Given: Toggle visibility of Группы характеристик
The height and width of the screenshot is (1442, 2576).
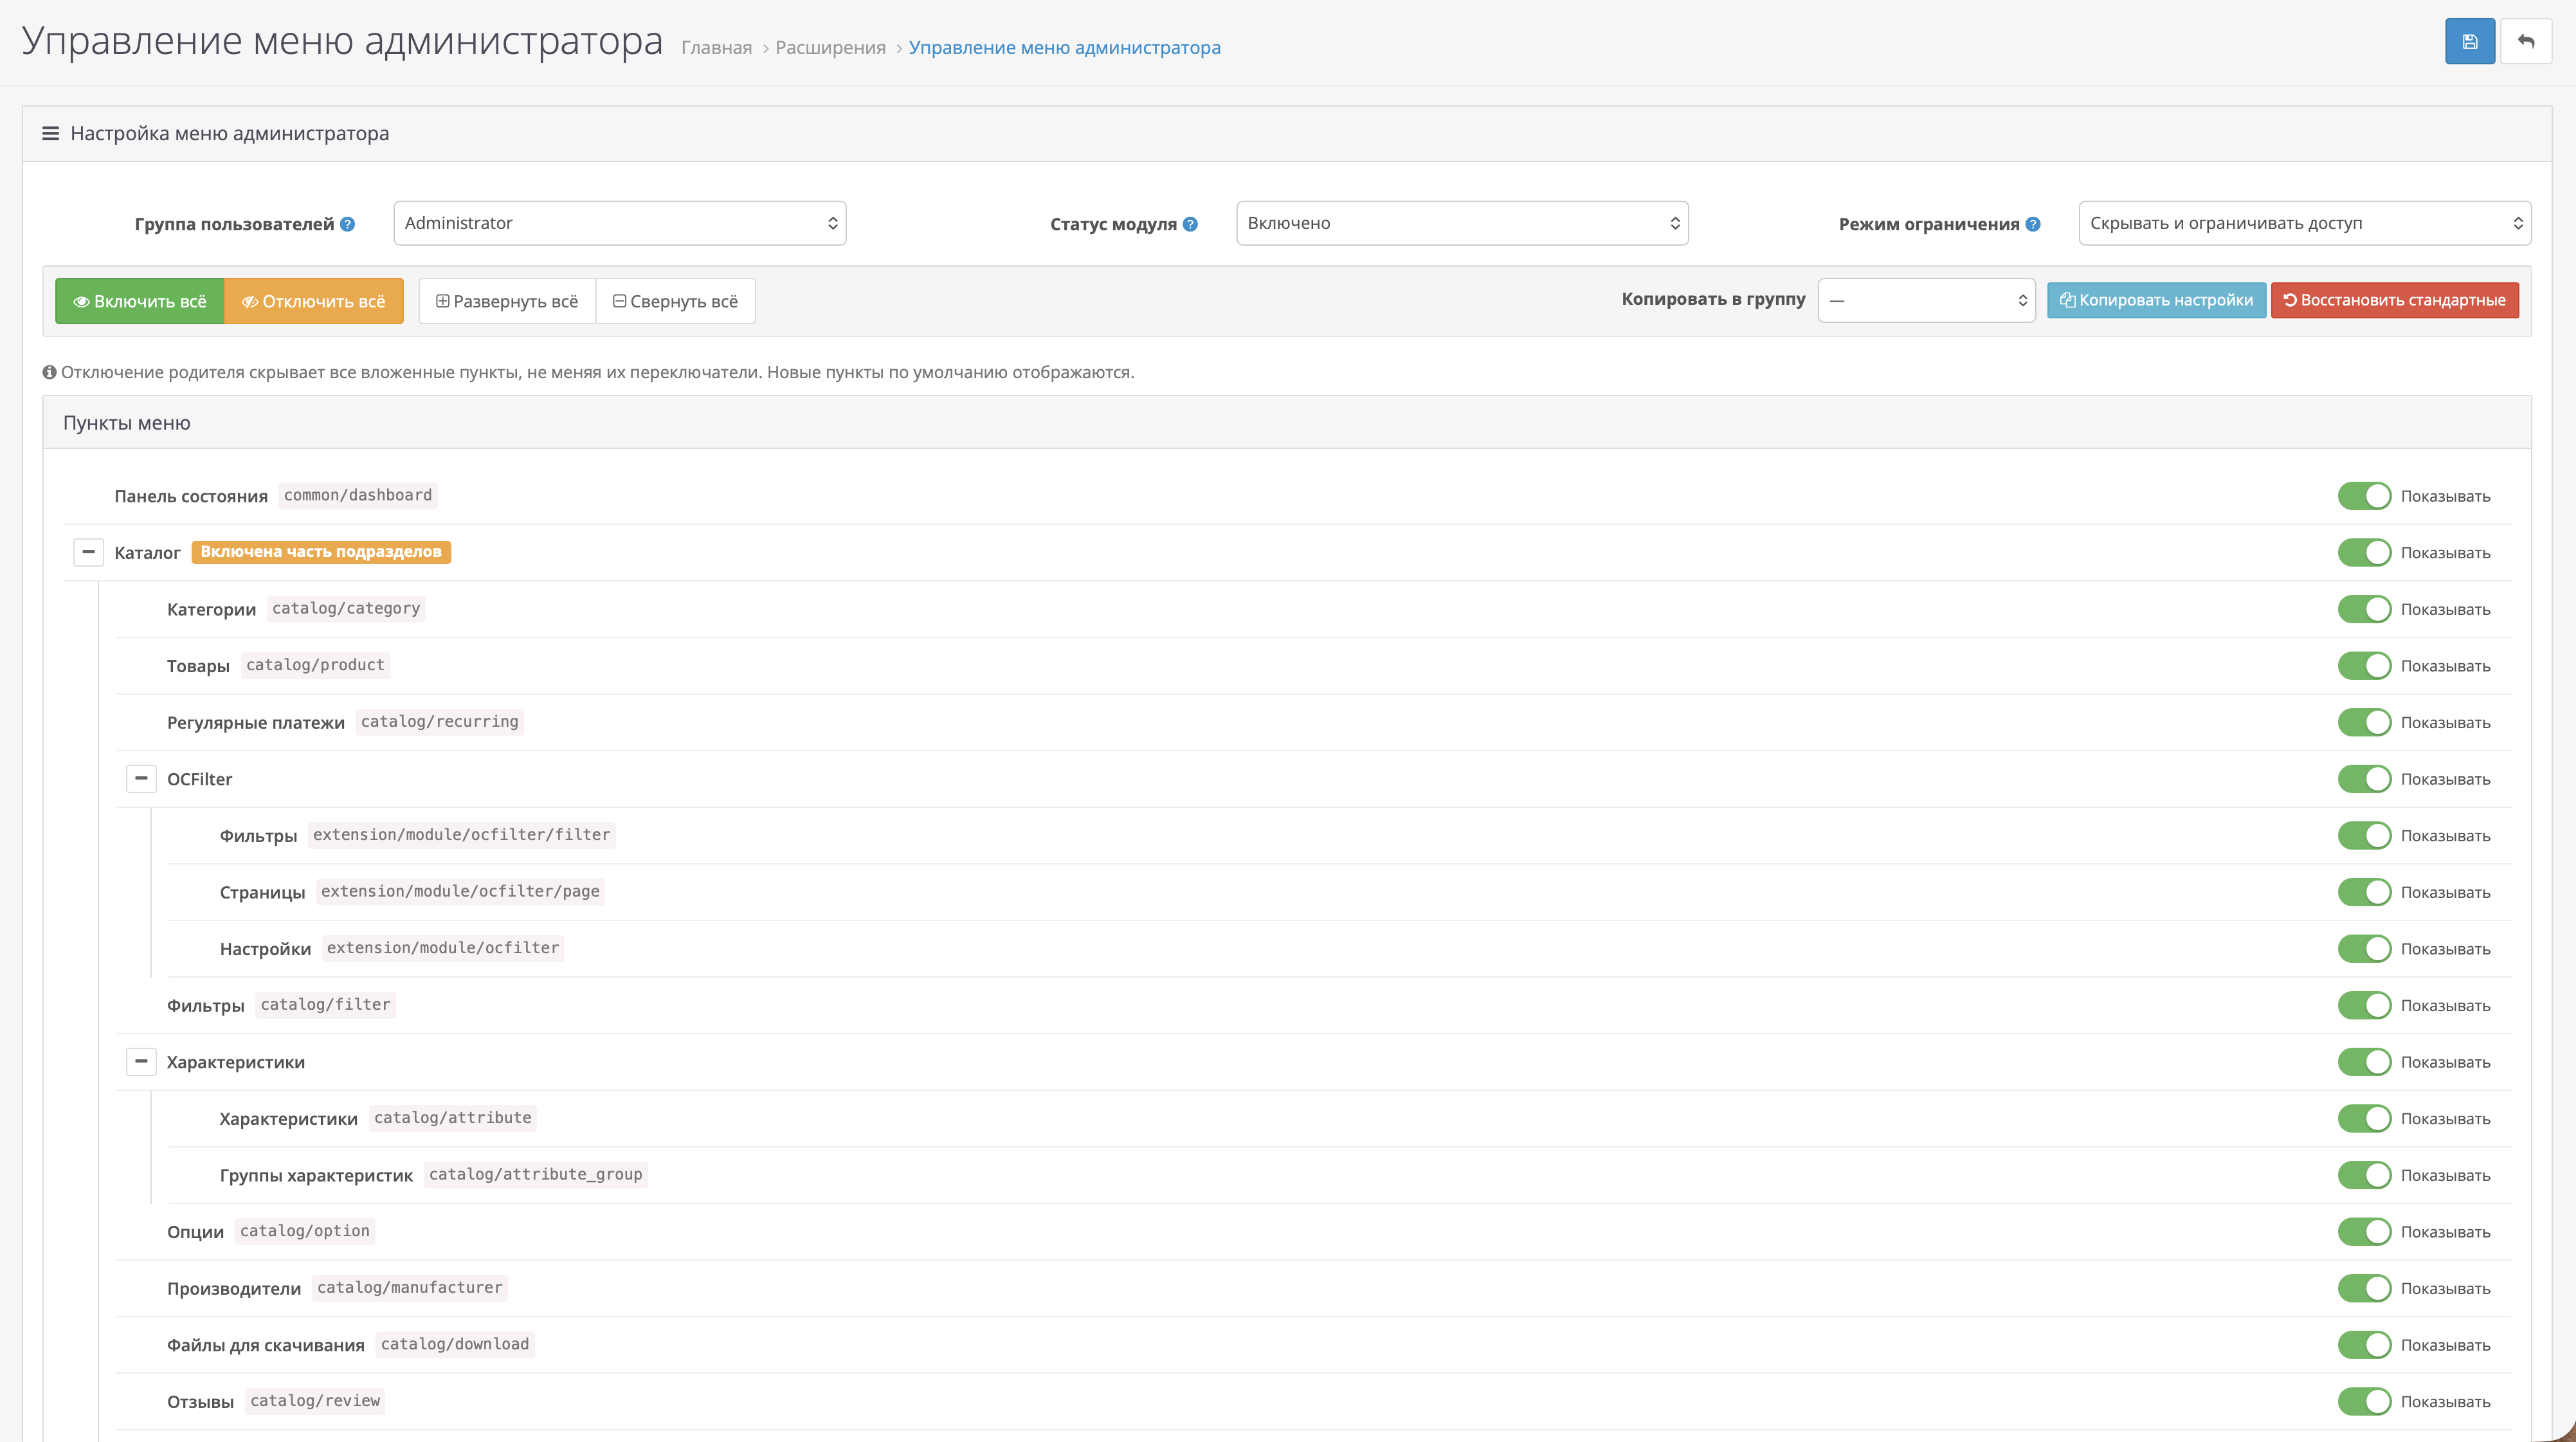Looking at the screenshot, I should click(2364, 1175).
